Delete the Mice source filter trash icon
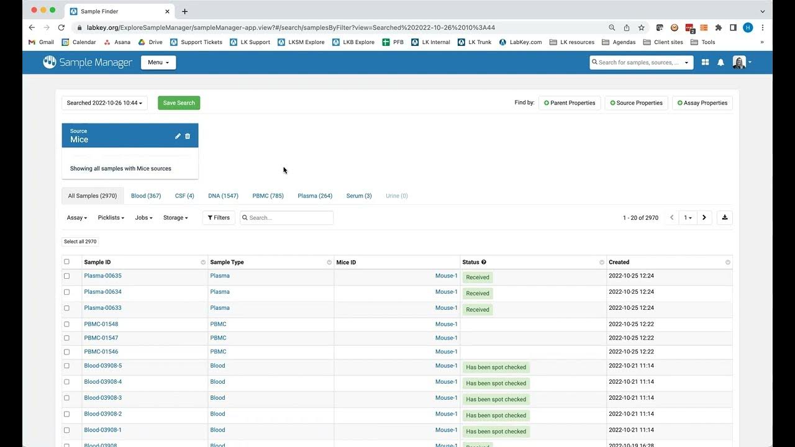 [188, 136]
